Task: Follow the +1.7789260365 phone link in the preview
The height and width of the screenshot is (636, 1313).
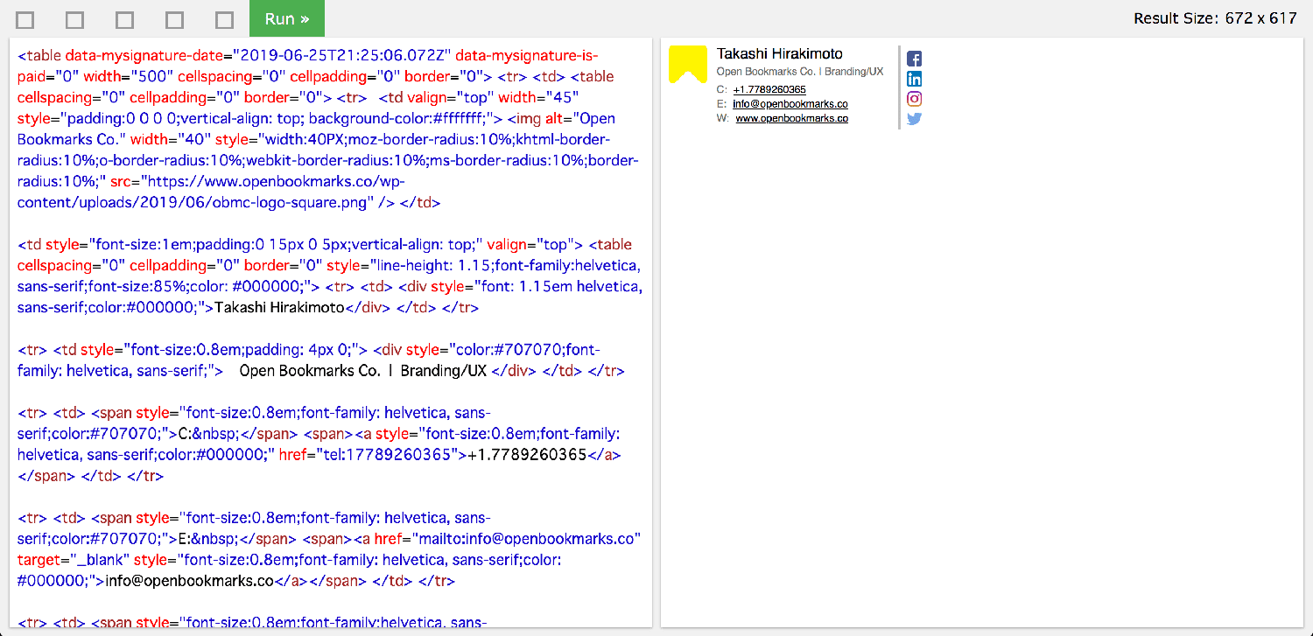Action: [769, 89]
